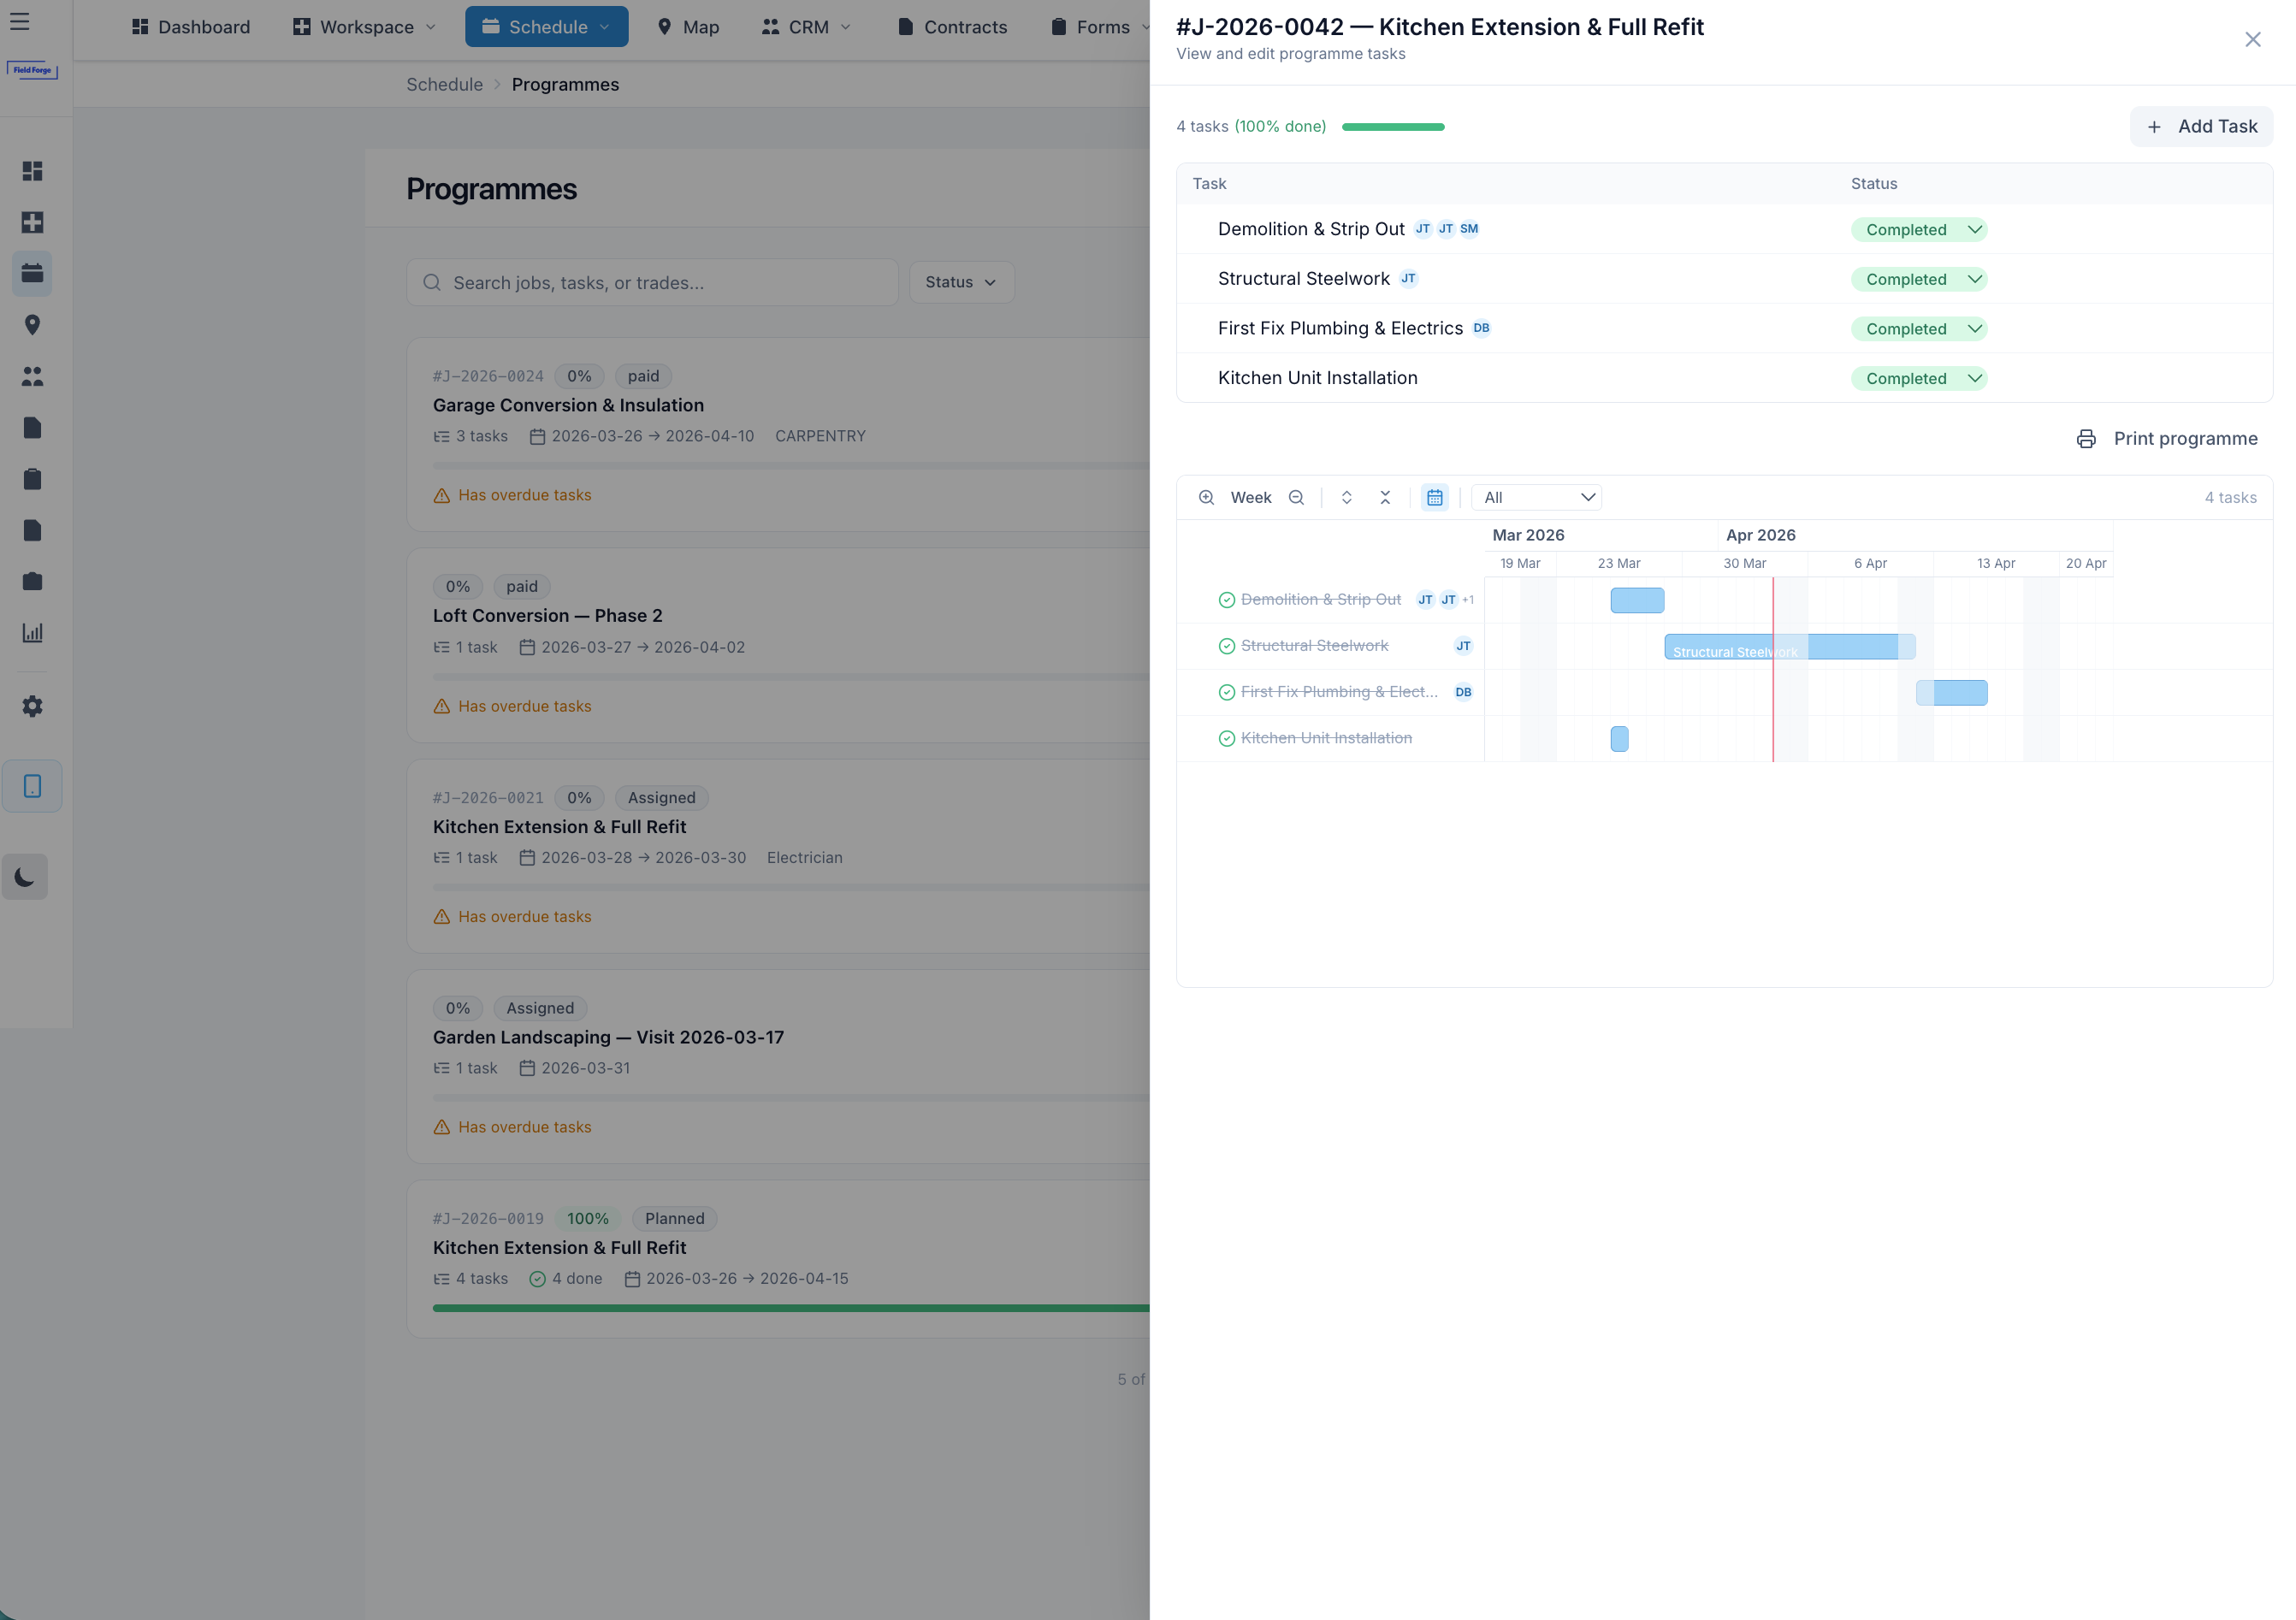2296x1620 pixels.
Task: Open status dropdown for Kitchen Unit Installation
Action: (1918, 378)
